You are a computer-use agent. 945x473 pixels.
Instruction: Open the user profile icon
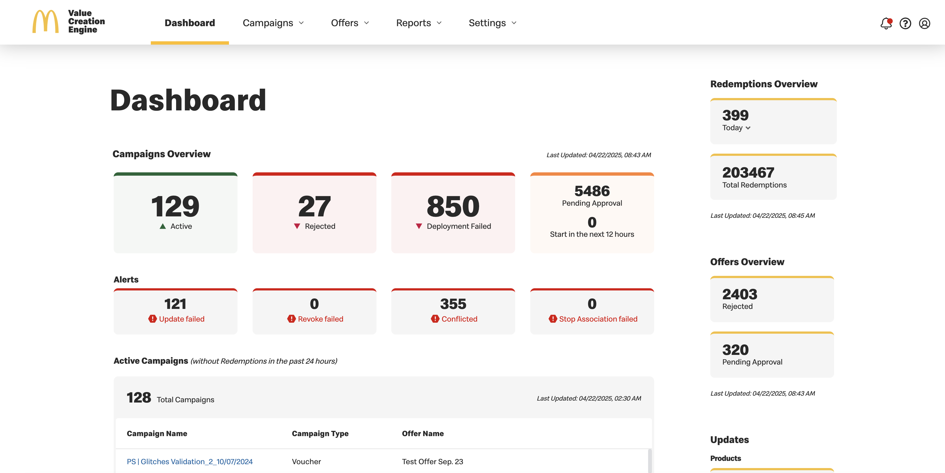924,23
